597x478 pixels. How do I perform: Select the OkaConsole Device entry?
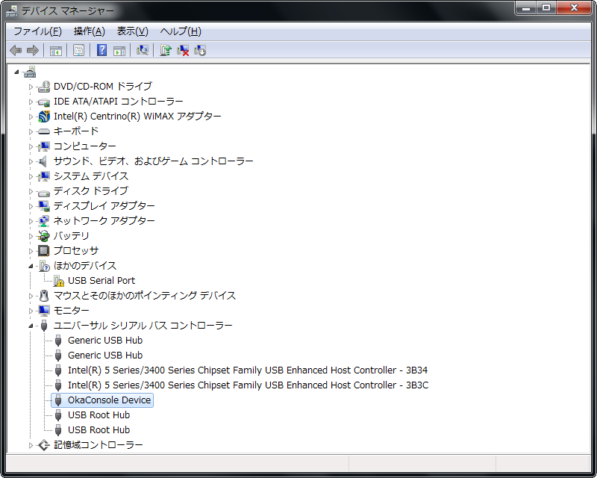109,400
